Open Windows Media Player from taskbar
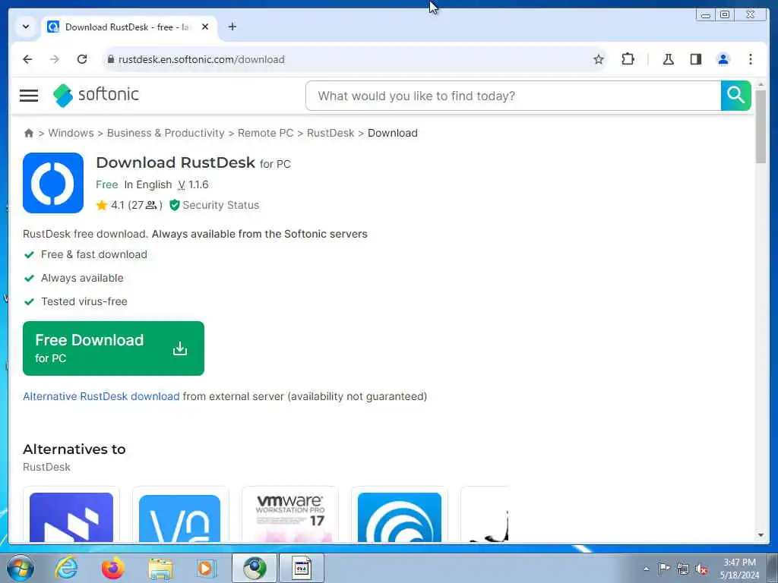Screen dimensions: 778x583 coord(205,568)
